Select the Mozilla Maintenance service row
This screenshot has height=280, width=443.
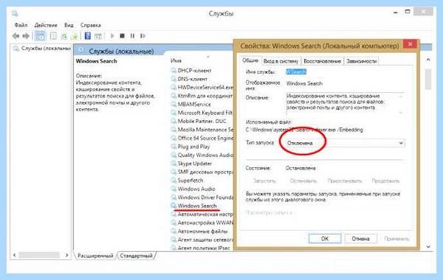click(x=202, y=130)
